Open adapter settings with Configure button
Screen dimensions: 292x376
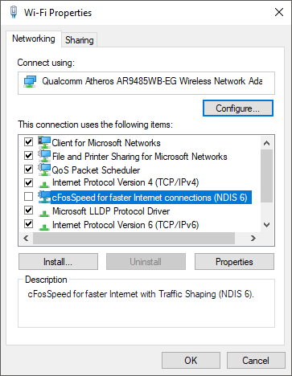[238, 108]
